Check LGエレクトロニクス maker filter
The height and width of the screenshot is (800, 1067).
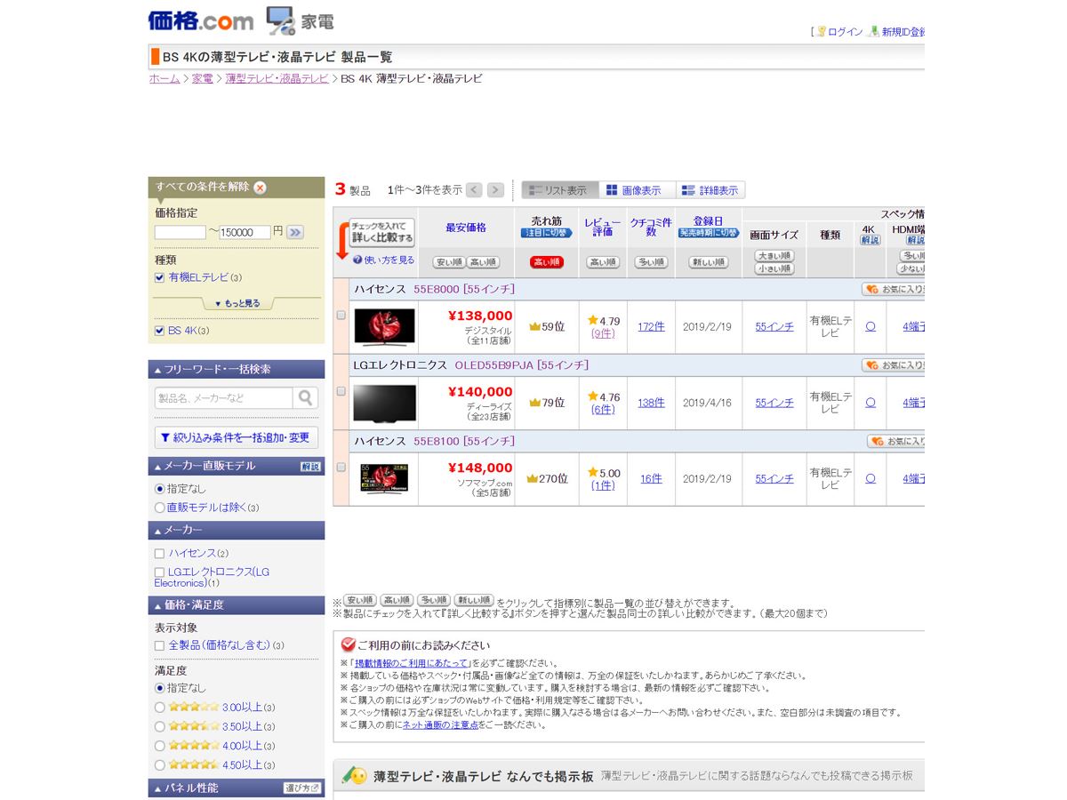coord(159,572)
